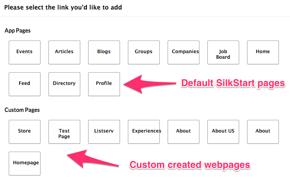The width and height of the screenshot is (290, 181).
Task: Add the Listserv page link
Action: (x=104, y=131)
